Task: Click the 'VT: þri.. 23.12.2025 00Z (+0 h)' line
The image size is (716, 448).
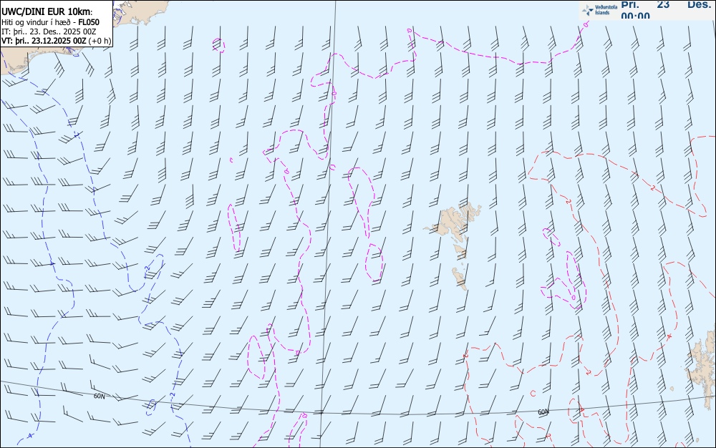Action: (x=56, y=41)
